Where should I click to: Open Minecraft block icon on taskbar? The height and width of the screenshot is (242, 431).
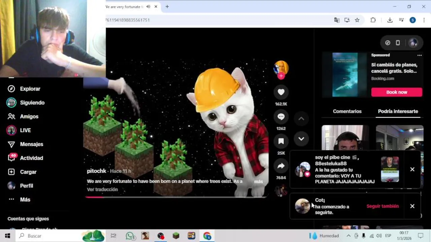(x=176, y=236)
